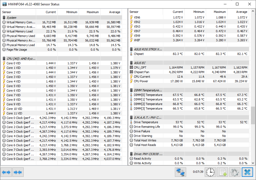Select the Virtual Memory Com… row label
The image size is (256, 180).
(x=21, y=22)
